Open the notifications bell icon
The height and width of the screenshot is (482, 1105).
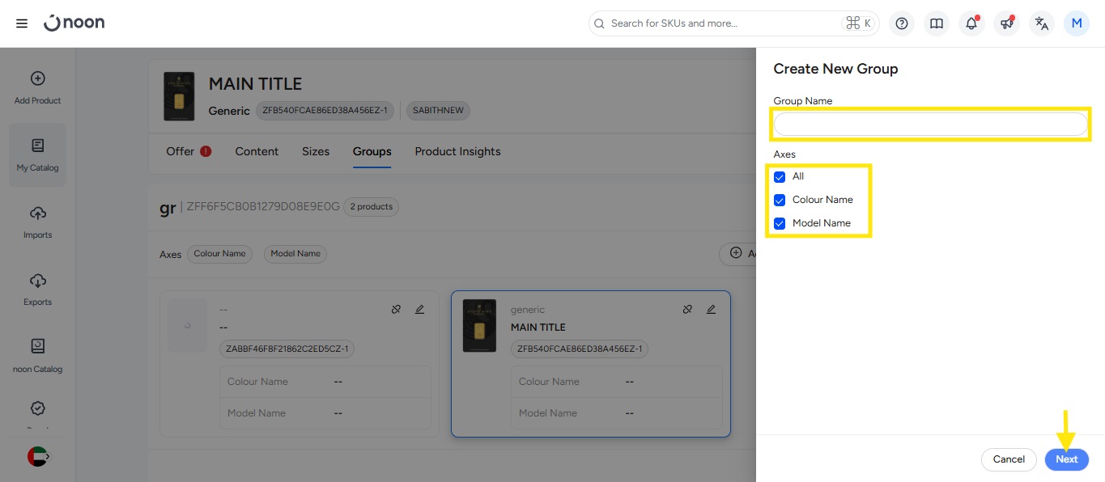(971, 23)
